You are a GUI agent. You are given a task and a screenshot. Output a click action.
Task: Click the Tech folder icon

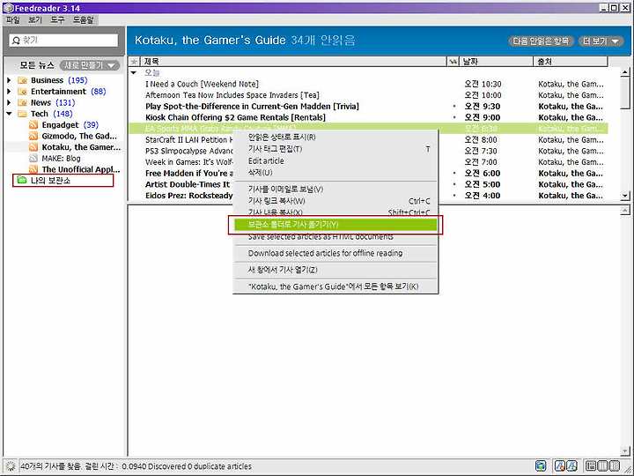(x=23, y=114)
